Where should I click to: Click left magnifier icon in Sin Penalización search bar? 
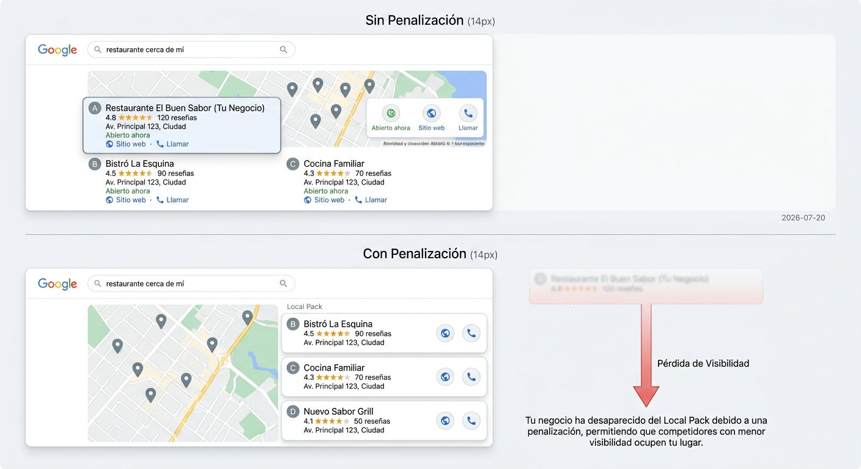pyautogui.click(x=98, y=50)
